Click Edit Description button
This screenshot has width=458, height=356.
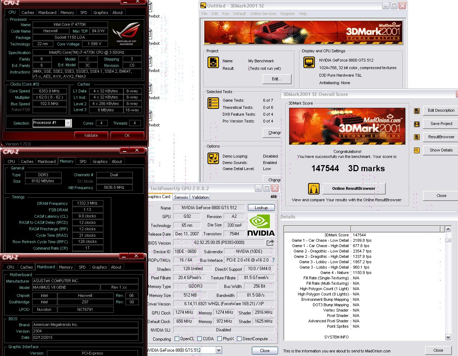[x=441, y=110]
